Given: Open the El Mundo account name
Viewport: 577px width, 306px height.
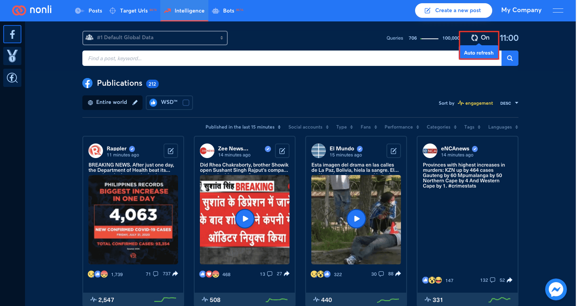Looking at the screenshot, I should coord(342,148).
